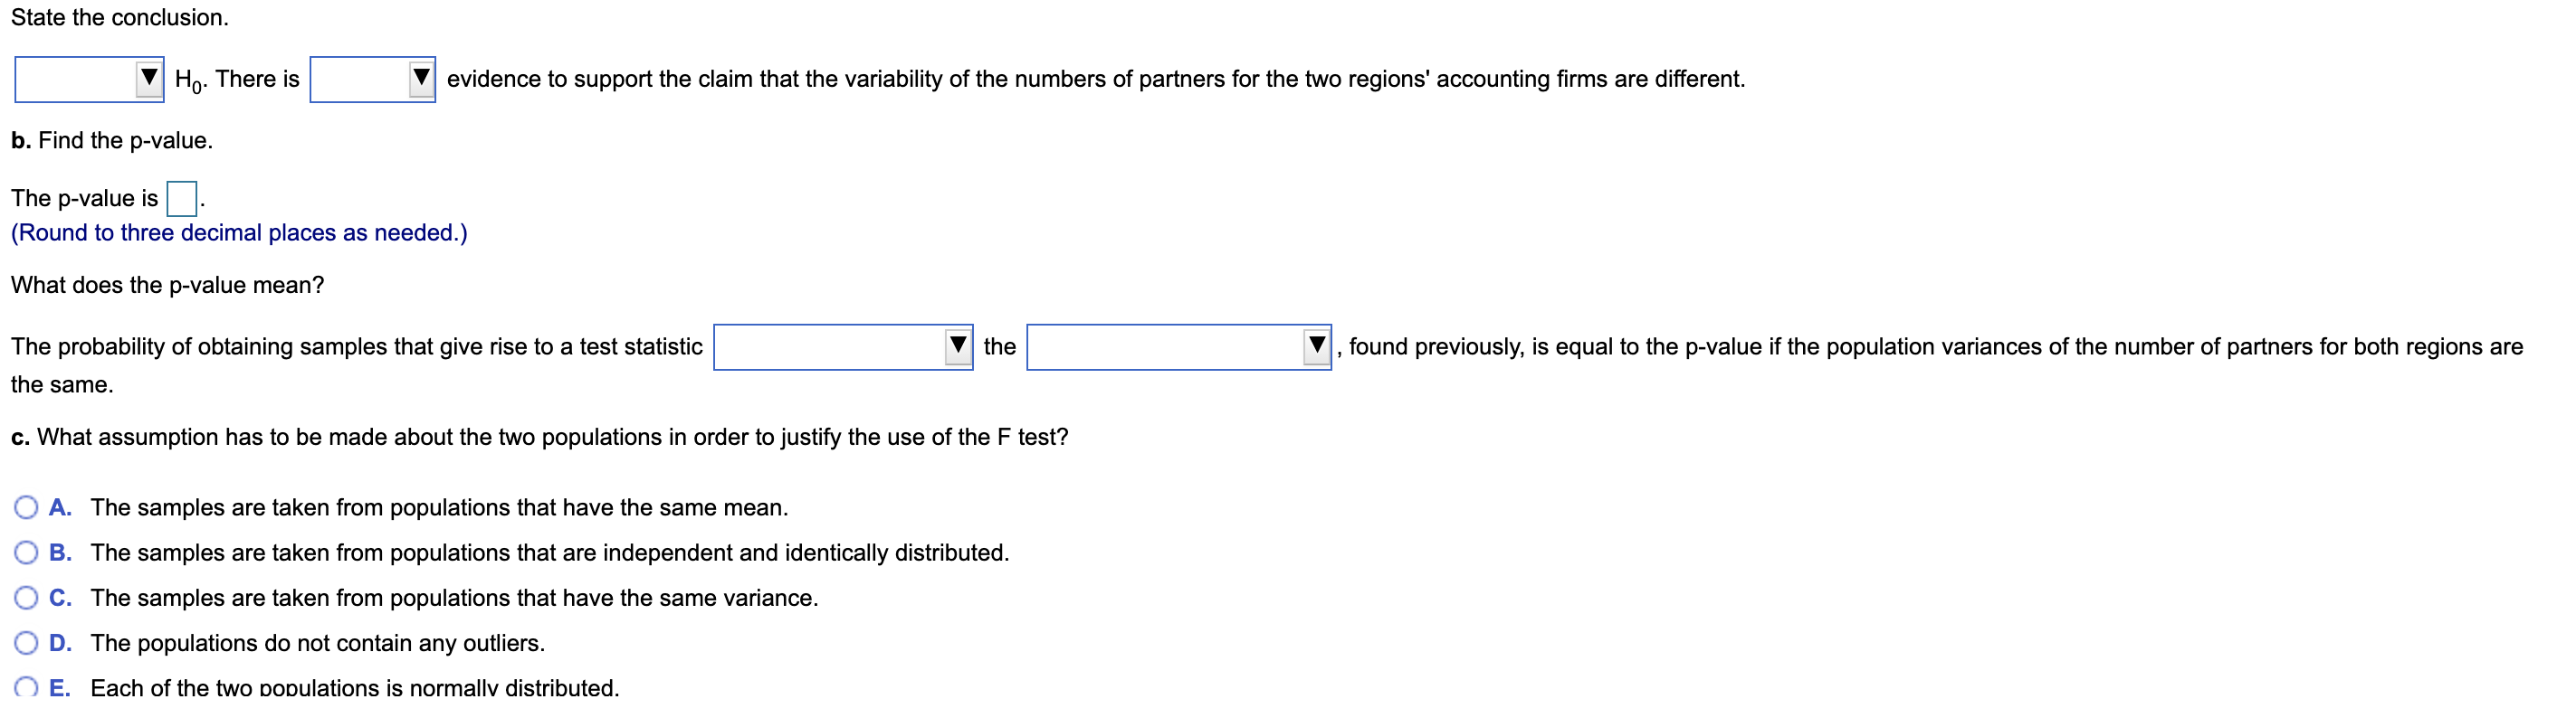Screen dimensions: 2576x718
Task: Open the evidence dropdown in the conclusion sentence
Action: pyautogui.click(x=372, y=79)
